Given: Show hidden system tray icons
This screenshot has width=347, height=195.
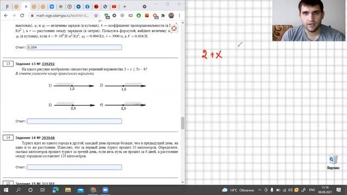Looking at the screenshot, I should pyautogui.click(x=260, y=190).
